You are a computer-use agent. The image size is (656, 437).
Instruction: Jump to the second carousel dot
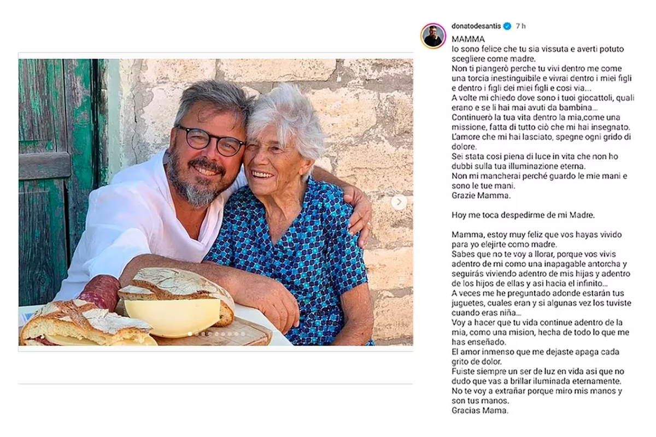pyautogui.click(x=197, y=334)
